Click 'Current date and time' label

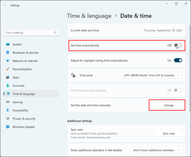(85, 30)
